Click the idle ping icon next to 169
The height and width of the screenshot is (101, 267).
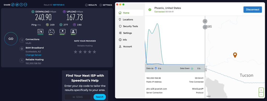coord(47,25)
